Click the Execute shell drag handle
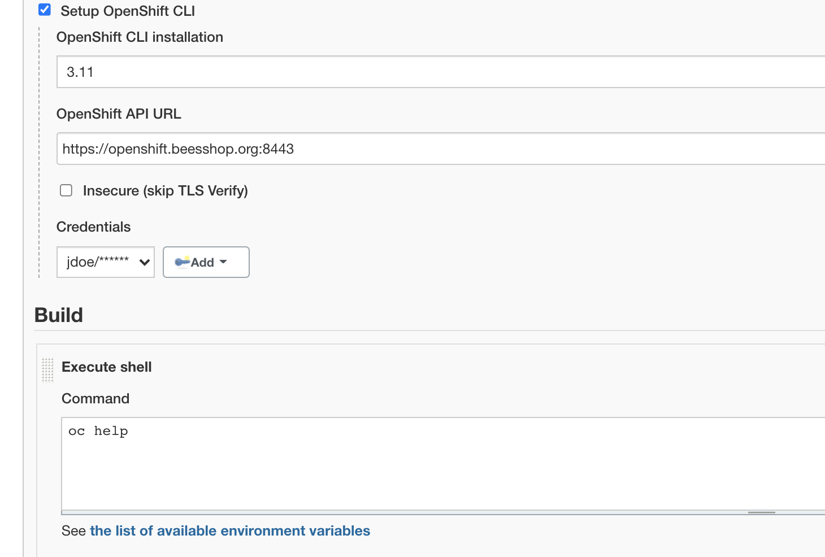 pos(47,370)
